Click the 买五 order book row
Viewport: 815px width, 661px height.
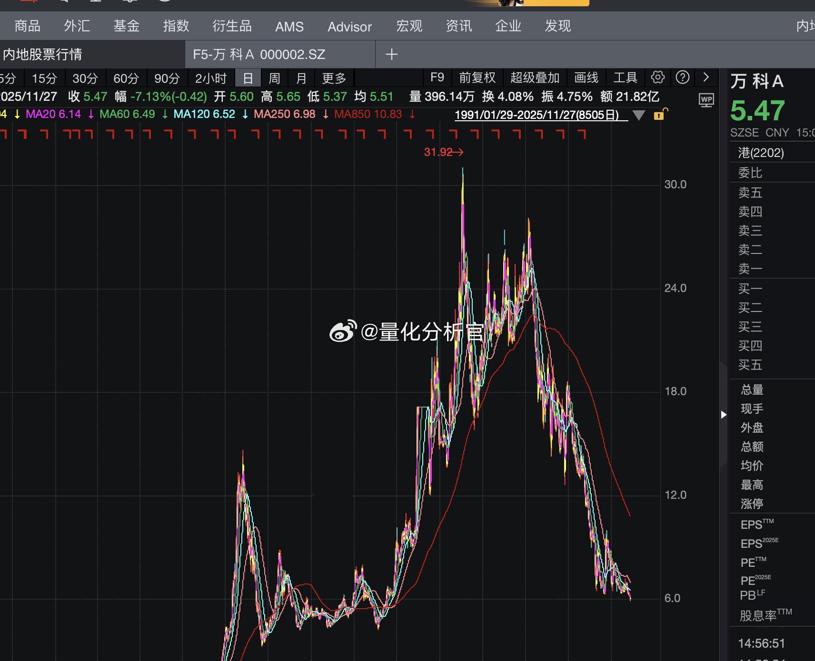pyautogui.click(x=773, y=365)
